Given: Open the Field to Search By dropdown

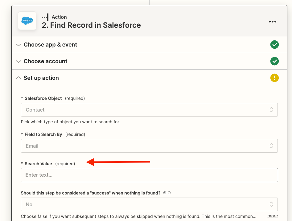Looking at the screenshot, I should click(x=149, y=146).
